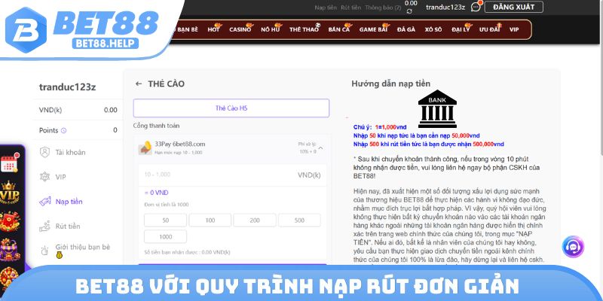Choose the 50 quick amount button

(165, 220)
